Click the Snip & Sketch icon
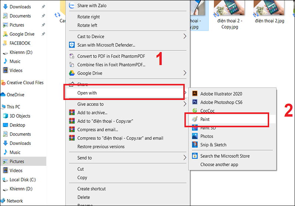 point(195,145)
